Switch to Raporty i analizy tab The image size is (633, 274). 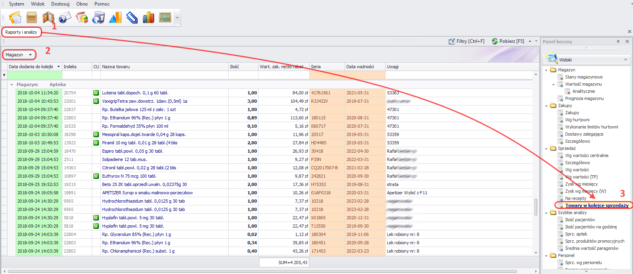[21, 32]
